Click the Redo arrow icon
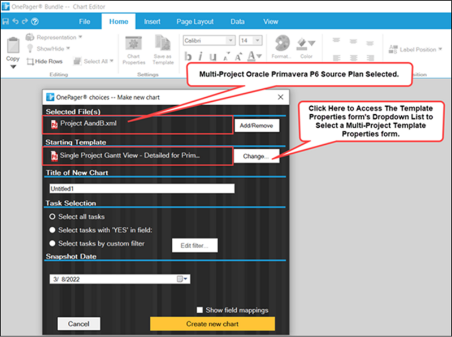 tap(25, 21)
